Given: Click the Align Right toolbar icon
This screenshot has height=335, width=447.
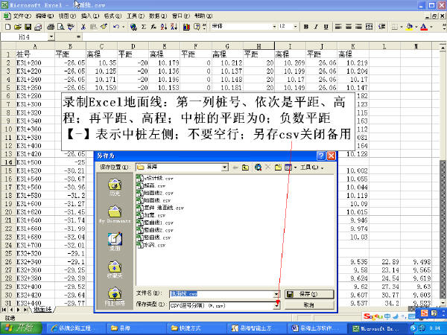Looking at the screenshot, I should click(x=358, y=27).
